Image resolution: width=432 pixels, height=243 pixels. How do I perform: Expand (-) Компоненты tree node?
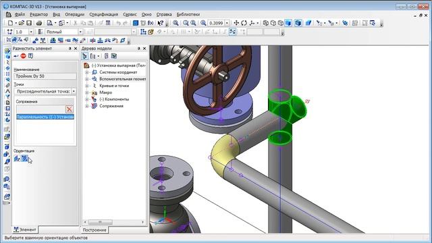pyautogui.click(x=87, y=99)
